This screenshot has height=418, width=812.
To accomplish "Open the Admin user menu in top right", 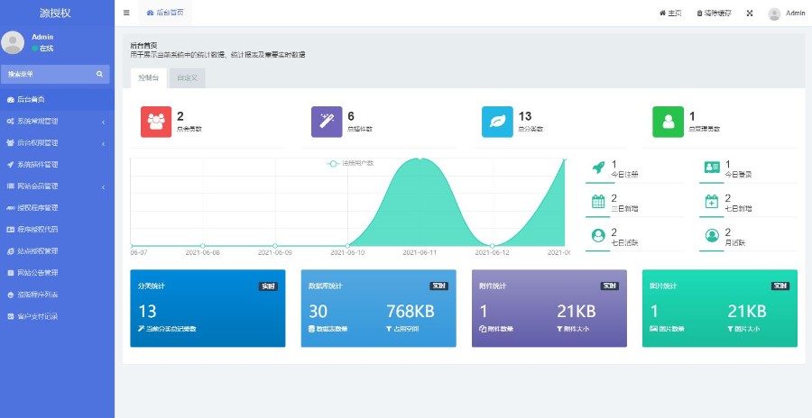I will click(x=786, y=14).
